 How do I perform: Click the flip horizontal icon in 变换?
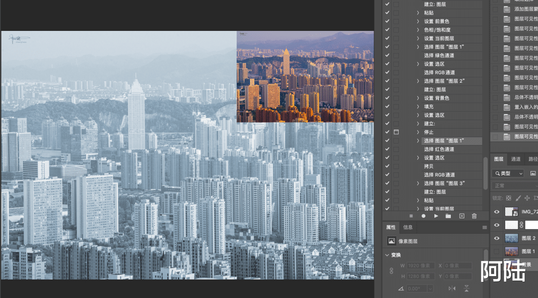coord(452,289)
